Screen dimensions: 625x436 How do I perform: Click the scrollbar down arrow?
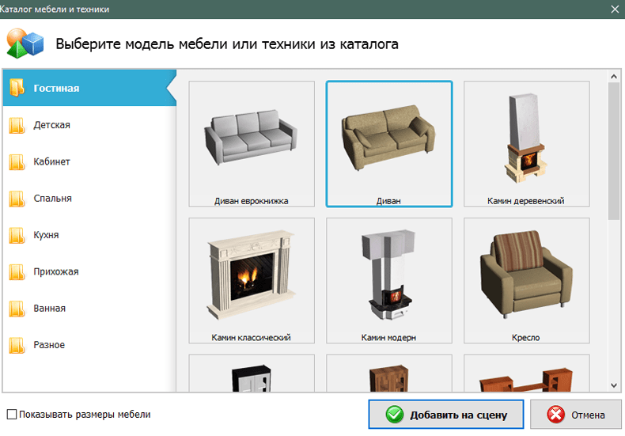coord(614,385)
